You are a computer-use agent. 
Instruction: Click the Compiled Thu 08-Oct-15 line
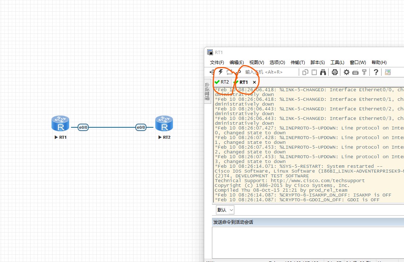tap(281, 190)
